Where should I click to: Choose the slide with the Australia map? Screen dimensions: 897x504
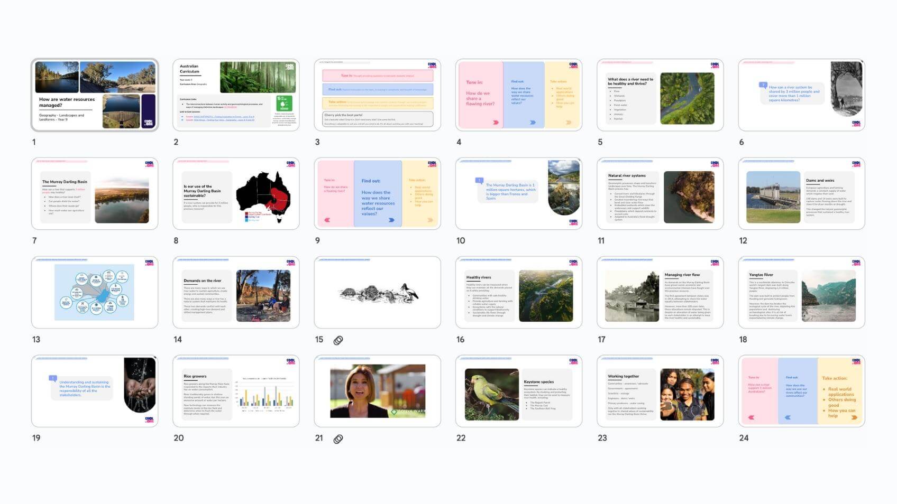236,194
